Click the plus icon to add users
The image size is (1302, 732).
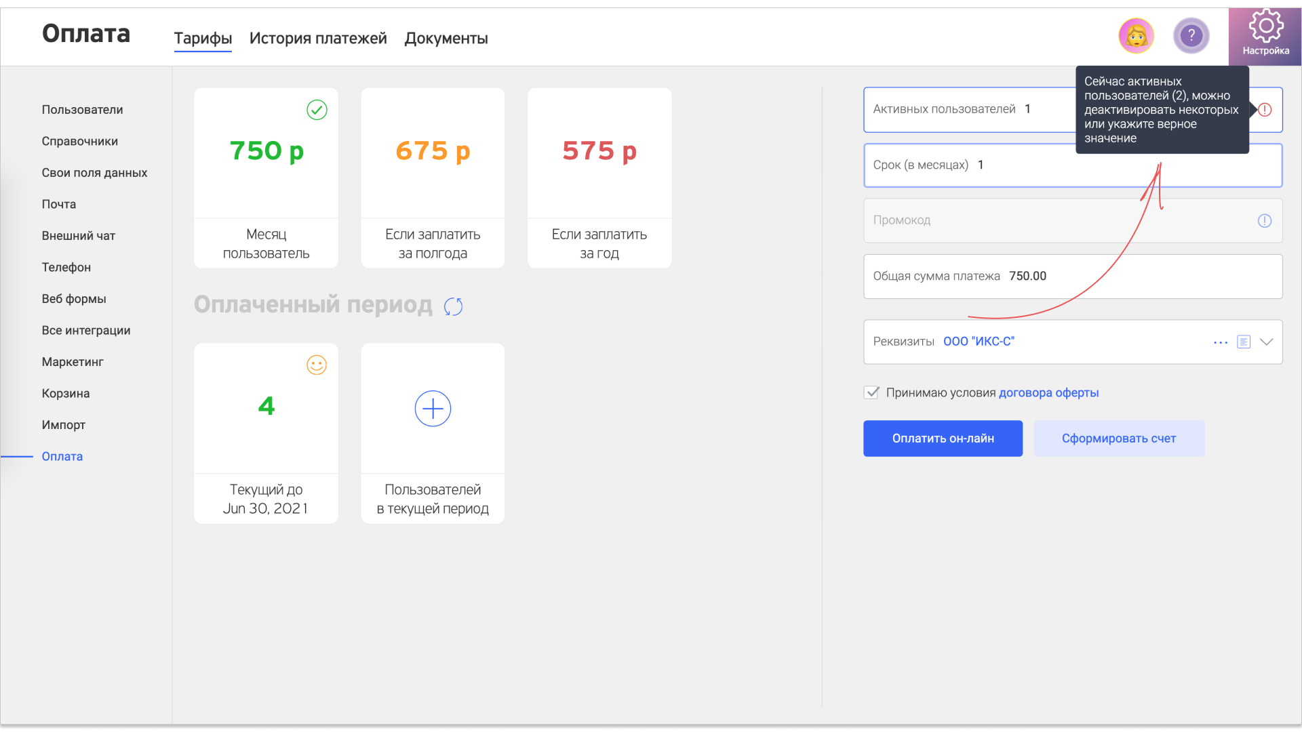tap(433, 409)
